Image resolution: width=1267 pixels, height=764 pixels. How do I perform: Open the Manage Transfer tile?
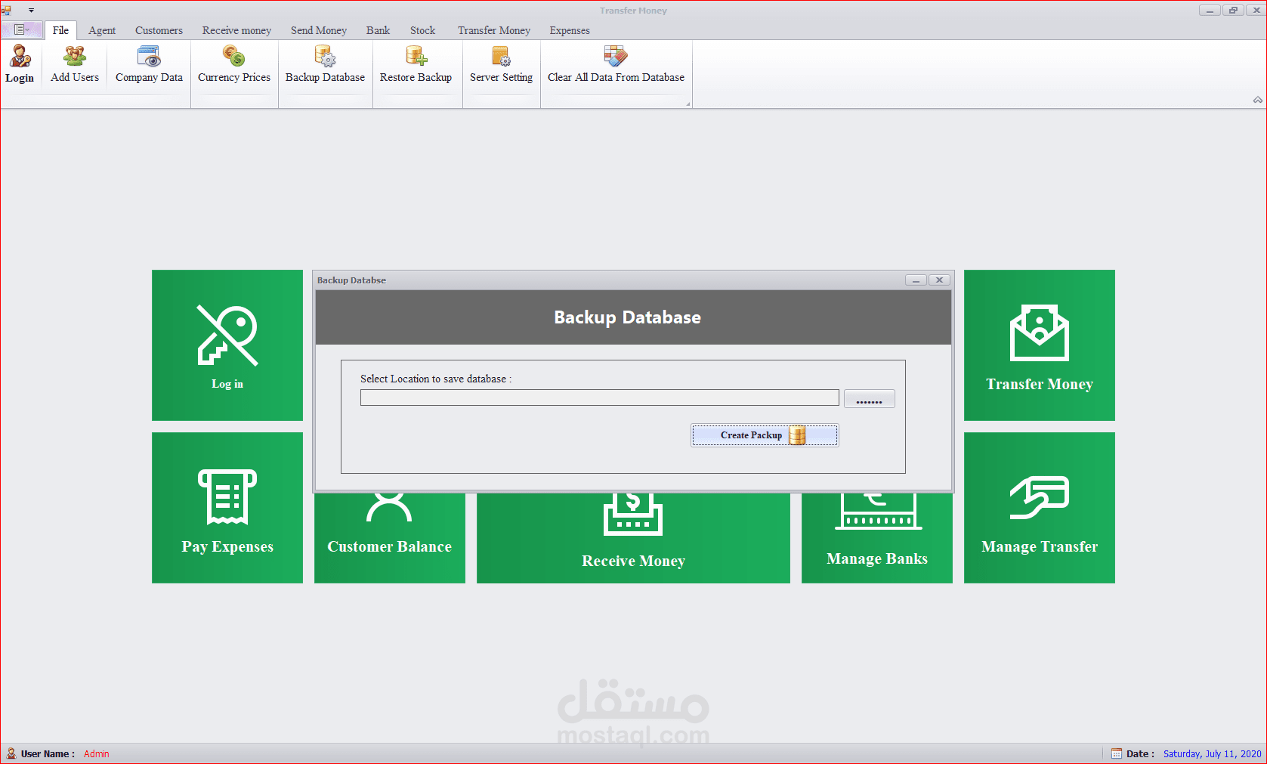(1040, 508)
